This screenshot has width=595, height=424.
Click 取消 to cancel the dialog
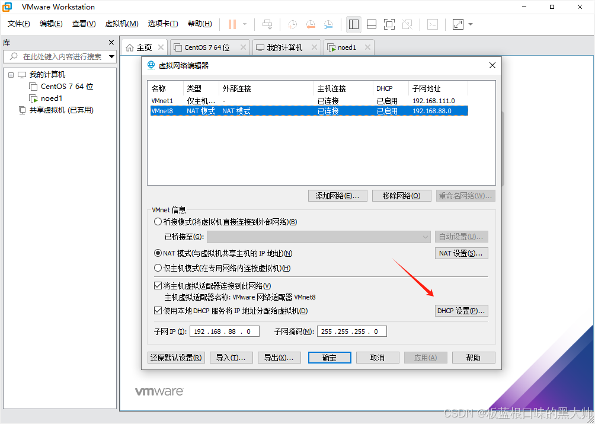click(378, 358)
